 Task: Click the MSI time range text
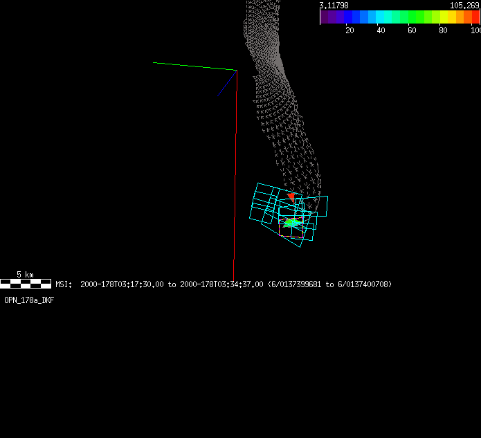click(224, 284)
